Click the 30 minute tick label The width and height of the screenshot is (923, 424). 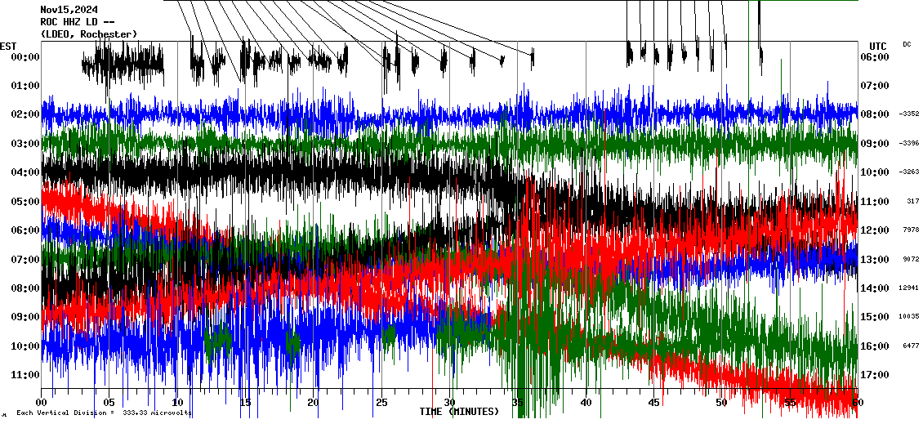tap(450, 403)
